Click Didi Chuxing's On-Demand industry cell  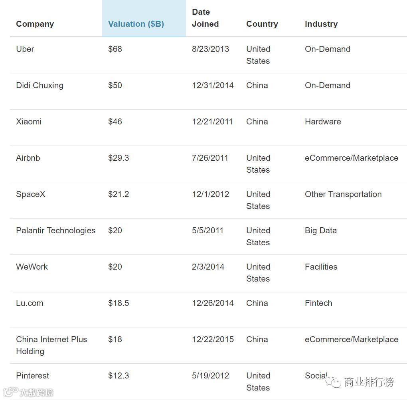328,85
